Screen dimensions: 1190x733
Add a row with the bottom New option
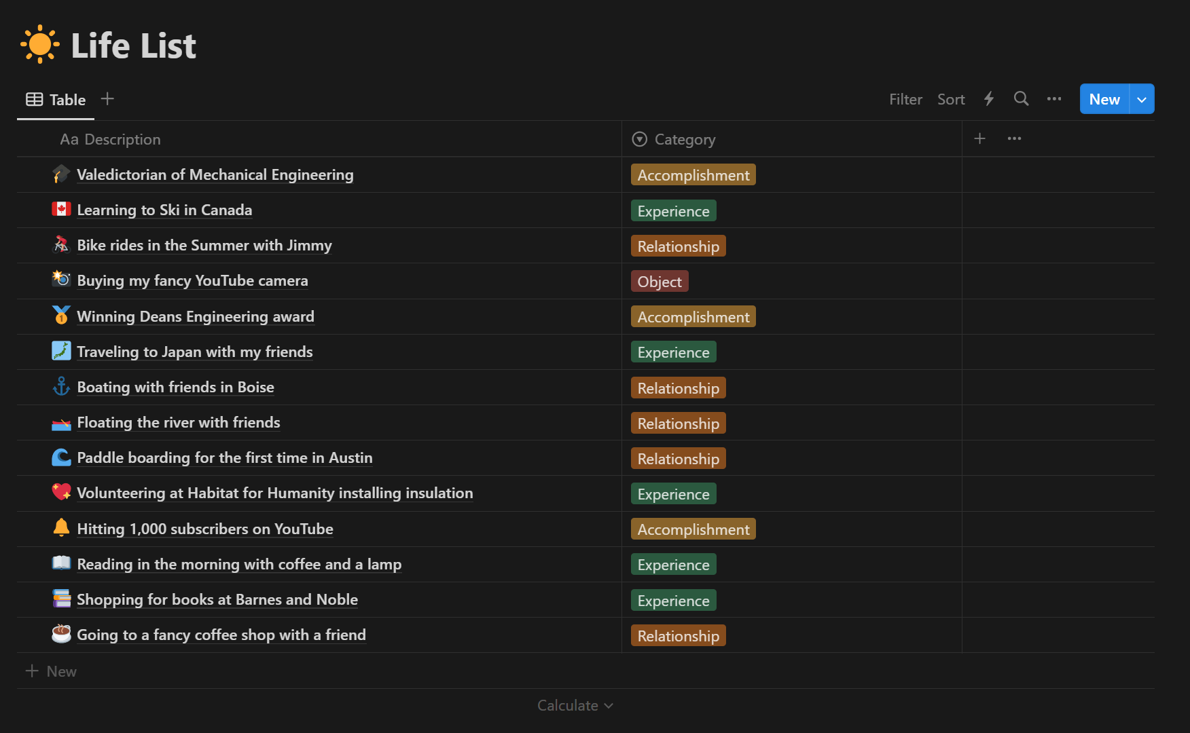click(52, 671)
